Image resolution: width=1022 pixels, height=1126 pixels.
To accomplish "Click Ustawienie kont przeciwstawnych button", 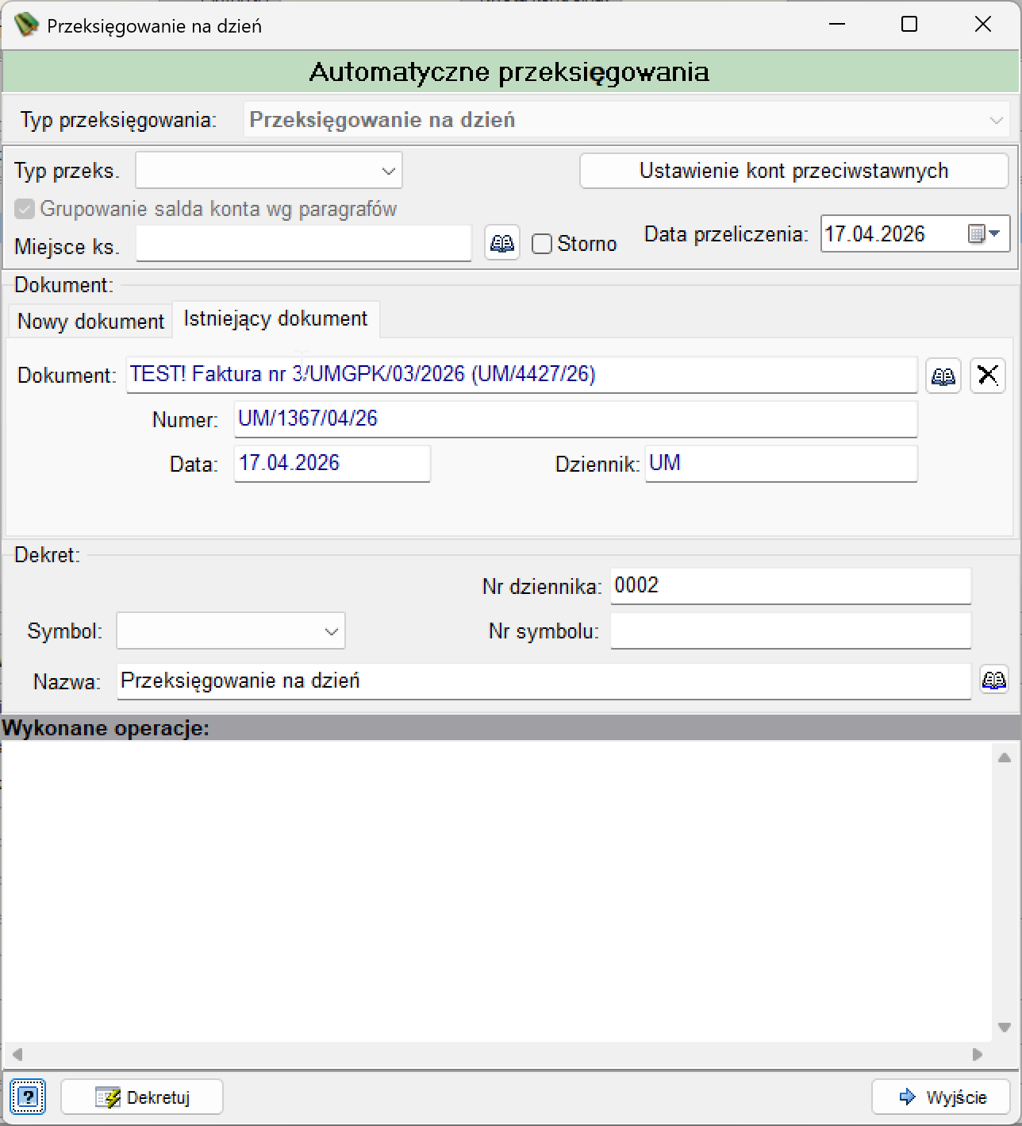I will [x=793, y=171].
